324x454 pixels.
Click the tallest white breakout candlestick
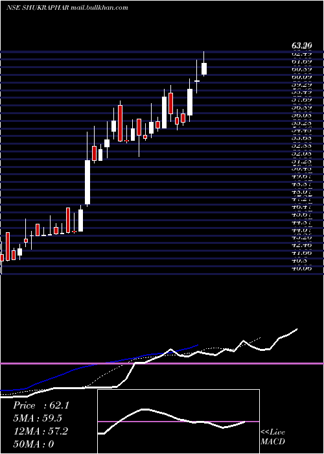(87, 182)
